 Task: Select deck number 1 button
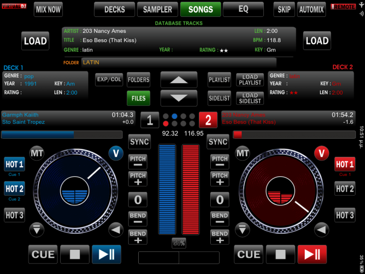(150, 120)
